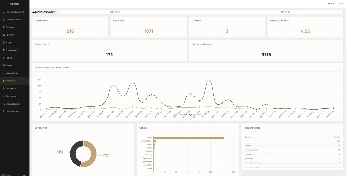
Task: Click the О компании info icon
Action: click(x=4, y=50)
